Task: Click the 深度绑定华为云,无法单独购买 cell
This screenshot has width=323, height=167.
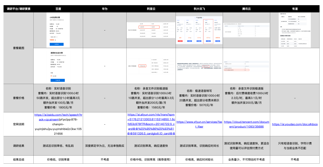Action: (105, 146)
